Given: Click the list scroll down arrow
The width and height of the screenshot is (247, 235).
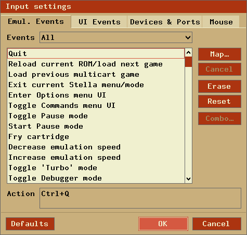Looking at the screenshot, I should pos(188,178).
